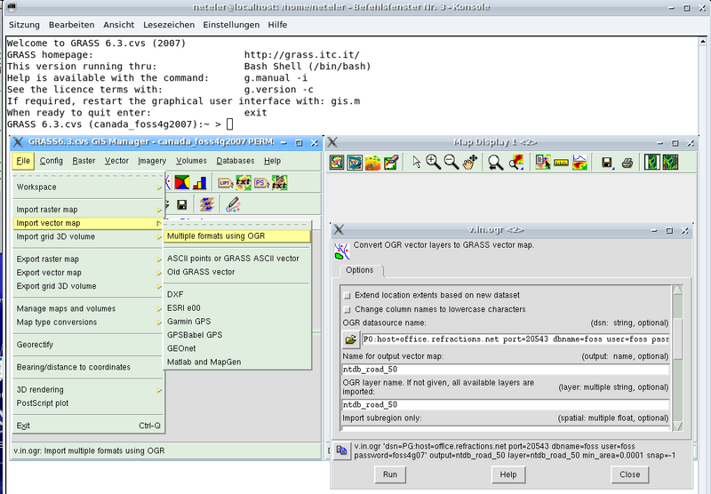The height and width of the screenshot is (494, 711).
Task: Click the measure ruler tool icon
Action: coord(561,162)
